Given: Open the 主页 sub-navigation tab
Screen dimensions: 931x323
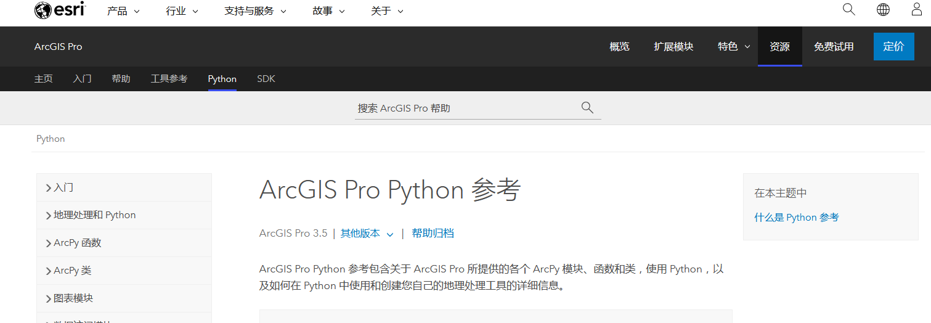Looking at the screenshot, I should point(44,79).
